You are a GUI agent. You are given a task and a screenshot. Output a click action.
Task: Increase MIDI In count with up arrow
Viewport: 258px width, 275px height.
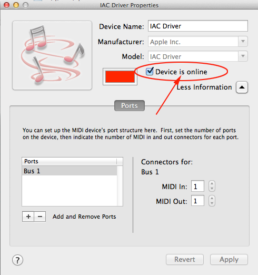212,183
